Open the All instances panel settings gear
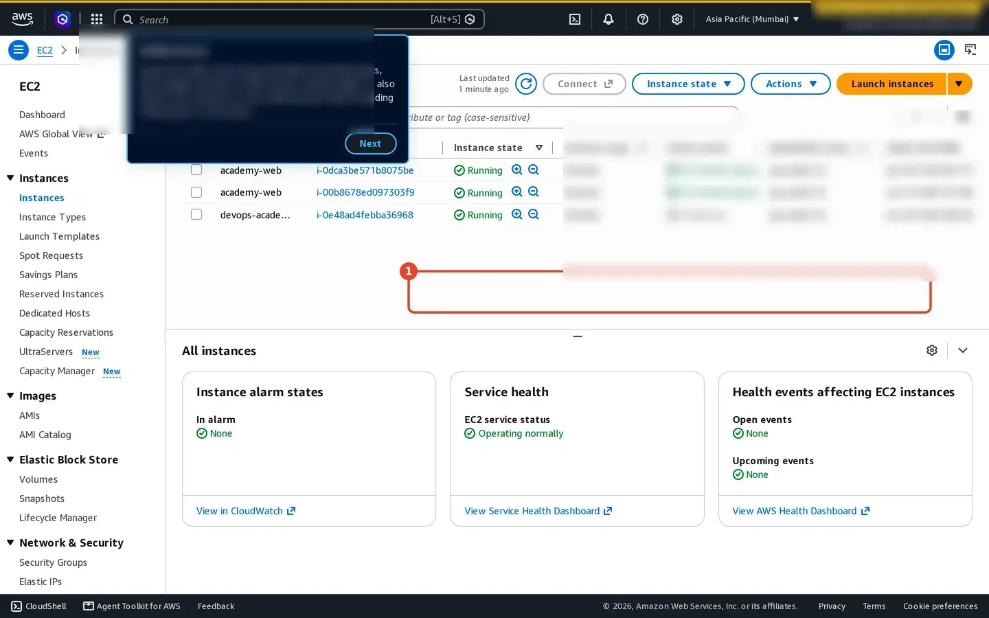 932,350
